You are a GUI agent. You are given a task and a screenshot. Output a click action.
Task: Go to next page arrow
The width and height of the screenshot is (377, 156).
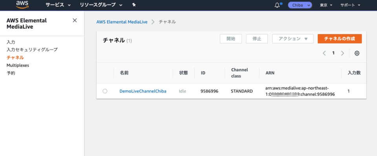342,53
